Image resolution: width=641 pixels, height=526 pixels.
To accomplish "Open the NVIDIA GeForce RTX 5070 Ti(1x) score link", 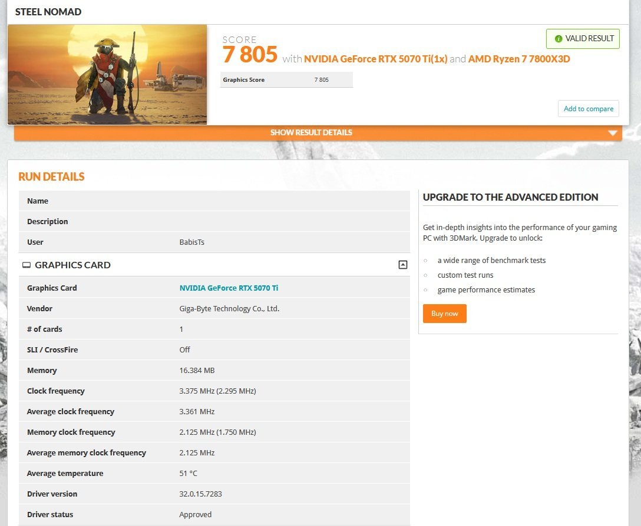I will coord(376,59).
